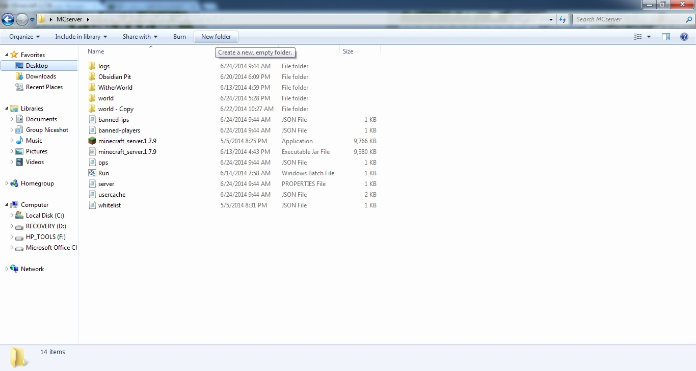Collapse the Computer section
696x371 pixels.
(x=7, y=205)
